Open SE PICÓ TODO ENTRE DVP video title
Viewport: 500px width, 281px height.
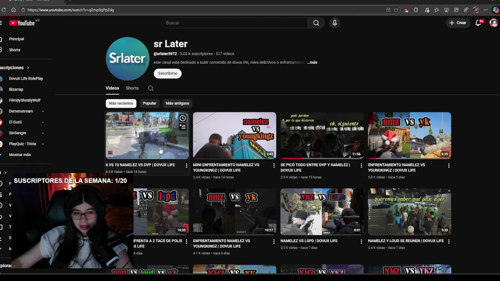(x=315, y=168)
